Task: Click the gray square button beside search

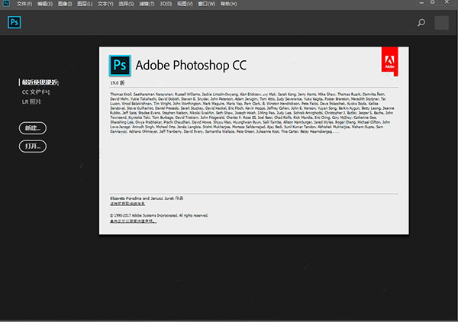Action: 443,23
